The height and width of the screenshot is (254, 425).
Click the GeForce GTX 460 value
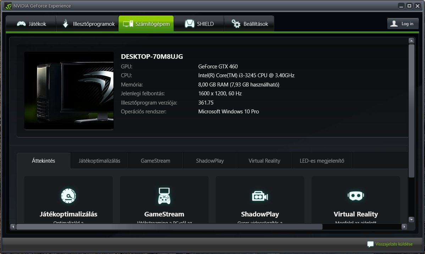click(218, 66)
